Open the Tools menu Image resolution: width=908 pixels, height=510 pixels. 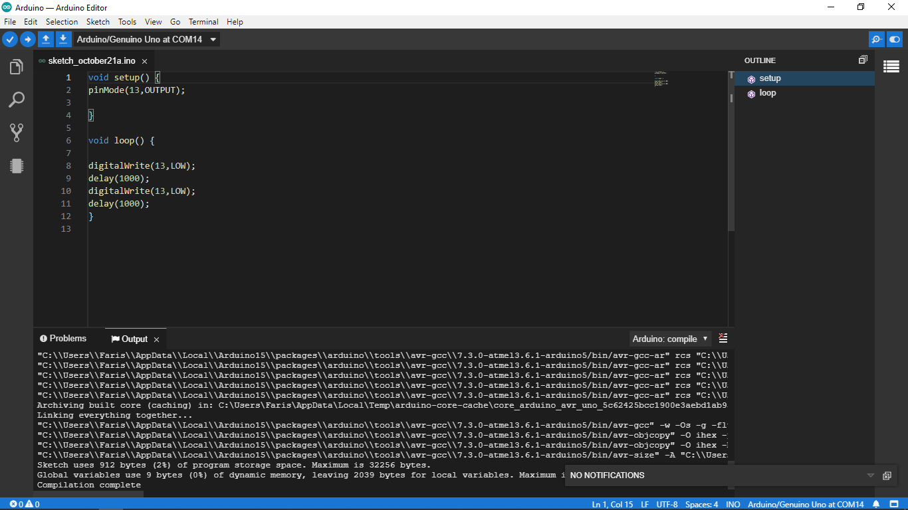click(128, 22)
